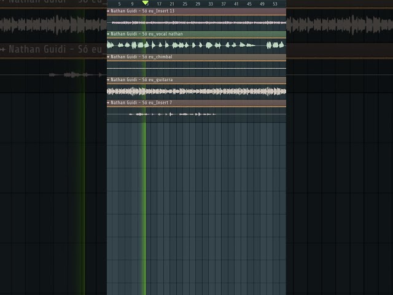Select the 'Só eu_Insert 13' clip title bar
393x295 pixels.
click(x=196, y=11)
